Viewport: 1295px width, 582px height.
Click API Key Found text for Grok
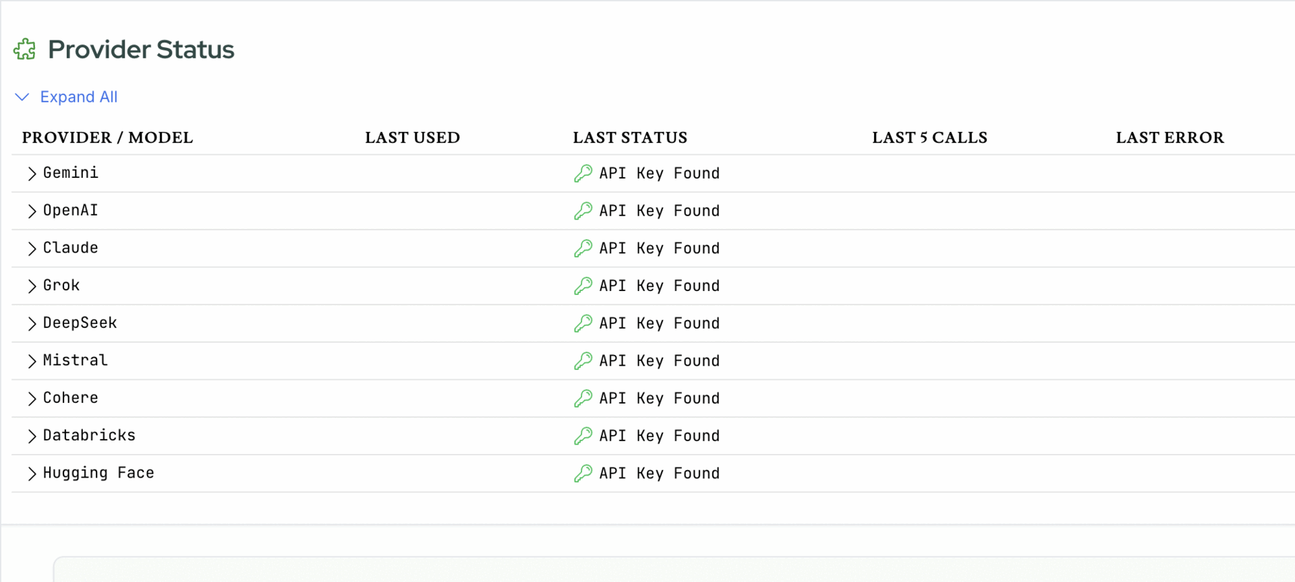[660, 286]
